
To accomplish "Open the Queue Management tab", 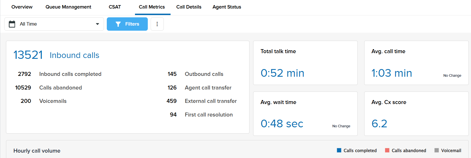I will tap(68, 7).
